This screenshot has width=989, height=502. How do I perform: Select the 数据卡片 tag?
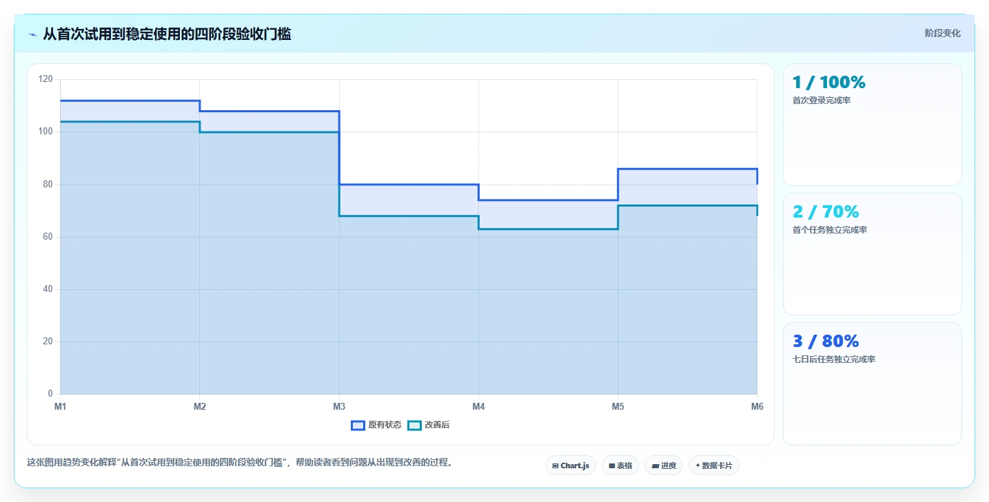click(x=714, y=466)
